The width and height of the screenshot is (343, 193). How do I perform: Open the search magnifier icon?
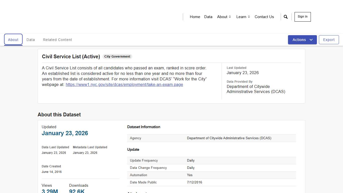point(285,17)
